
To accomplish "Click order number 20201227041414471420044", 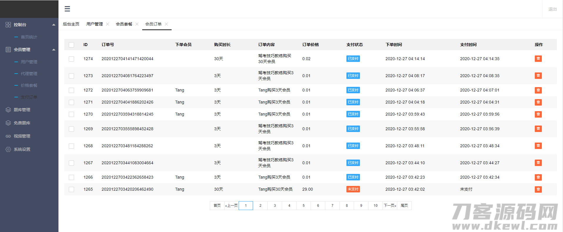I will tap(128, 59).
